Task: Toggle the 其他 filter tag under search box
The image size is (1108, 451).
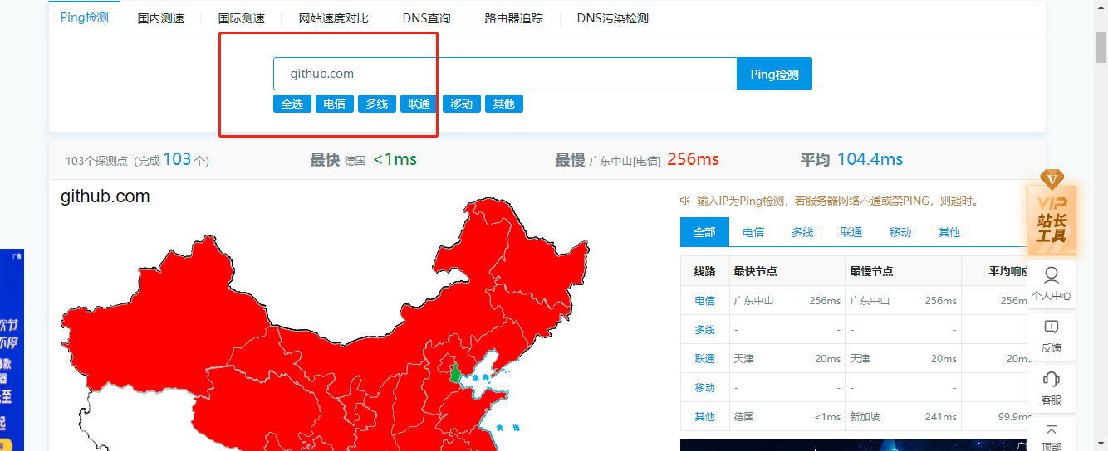Action: point(504,104)
